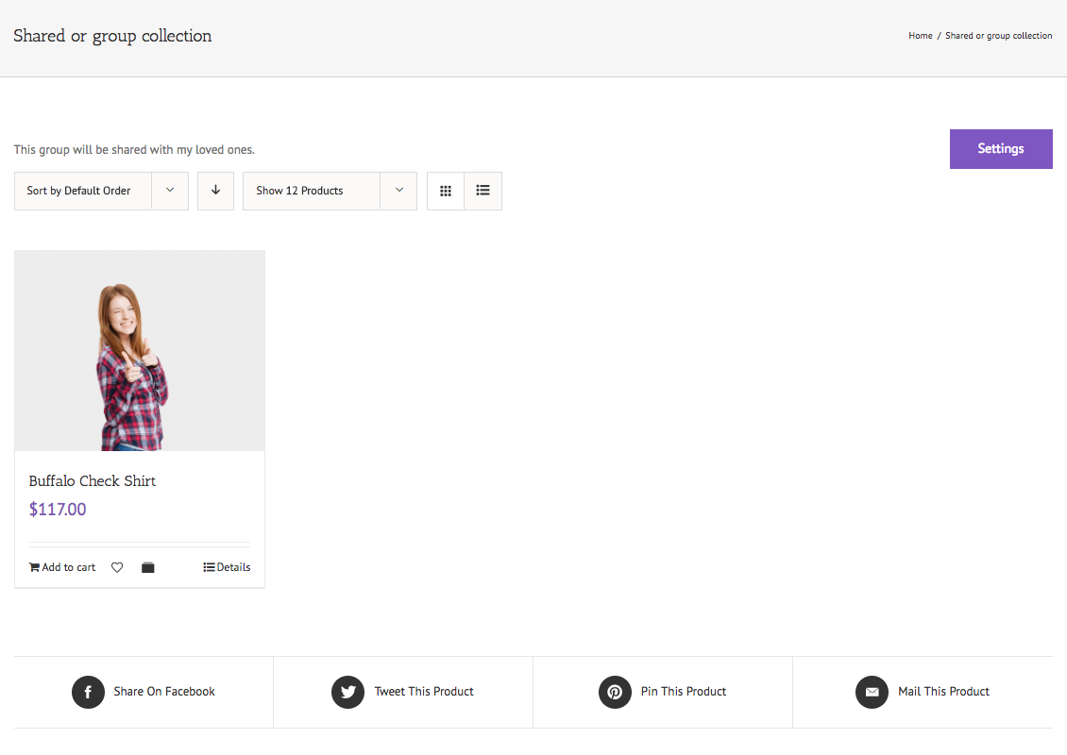
Task: Click the shopping cart icon
Action: [x=35, y=567]
